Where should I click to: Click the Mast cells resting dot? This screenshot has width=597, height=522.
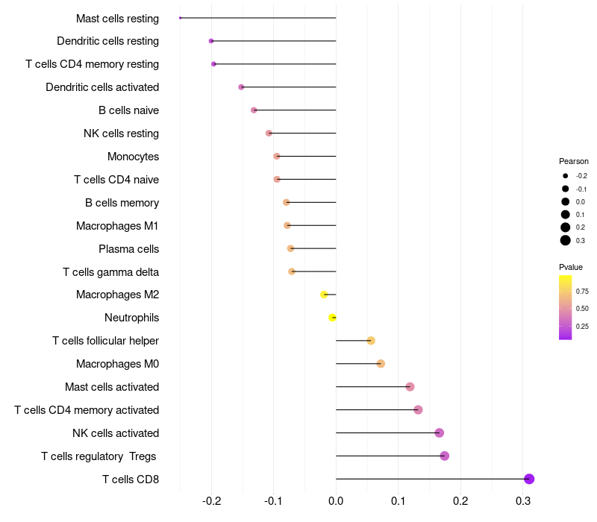point(181,18)
